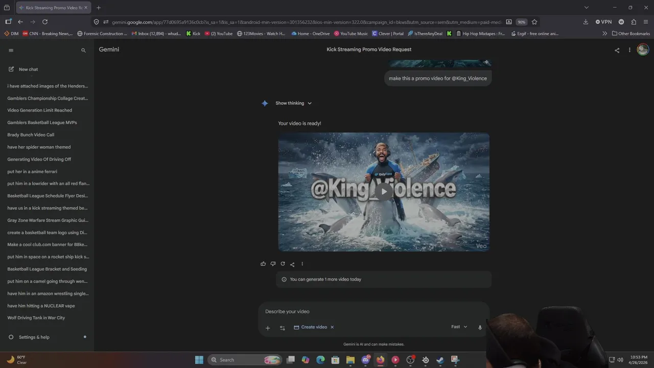
Task: Open 123Movies bookmark
Action: point(261,34)
